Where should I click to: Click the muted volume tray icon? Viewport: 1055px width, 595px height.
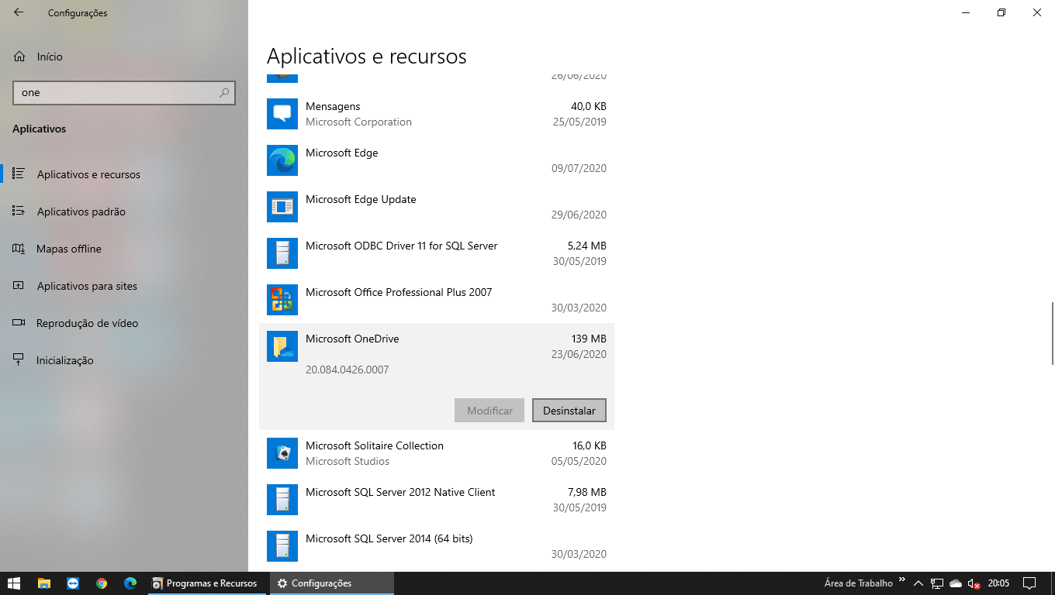(x=974, y=583)
